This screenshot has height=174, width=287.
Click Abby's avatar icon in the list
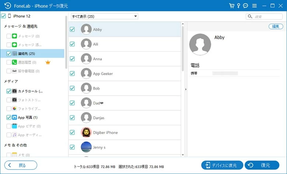pyautogui.click(x=86, y=29)
